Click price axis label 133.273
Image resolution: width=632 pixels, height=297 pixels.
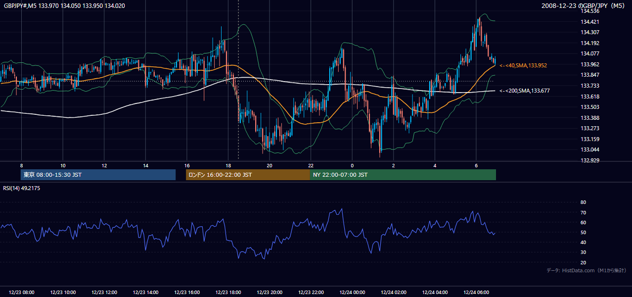[x=589, y=128]
